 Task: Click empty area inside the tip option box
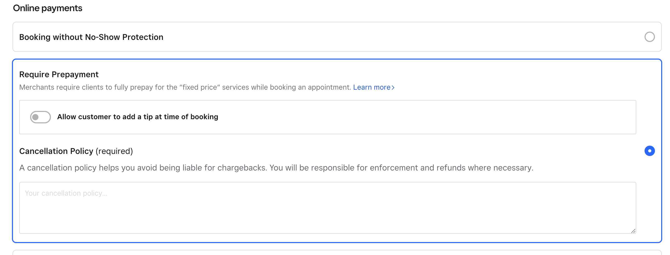pos(416,117)
